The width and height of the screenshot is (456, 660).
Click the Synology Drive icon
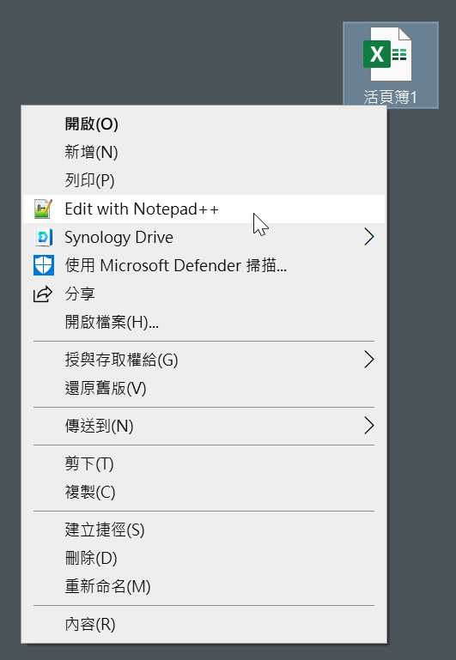point(44,238)
